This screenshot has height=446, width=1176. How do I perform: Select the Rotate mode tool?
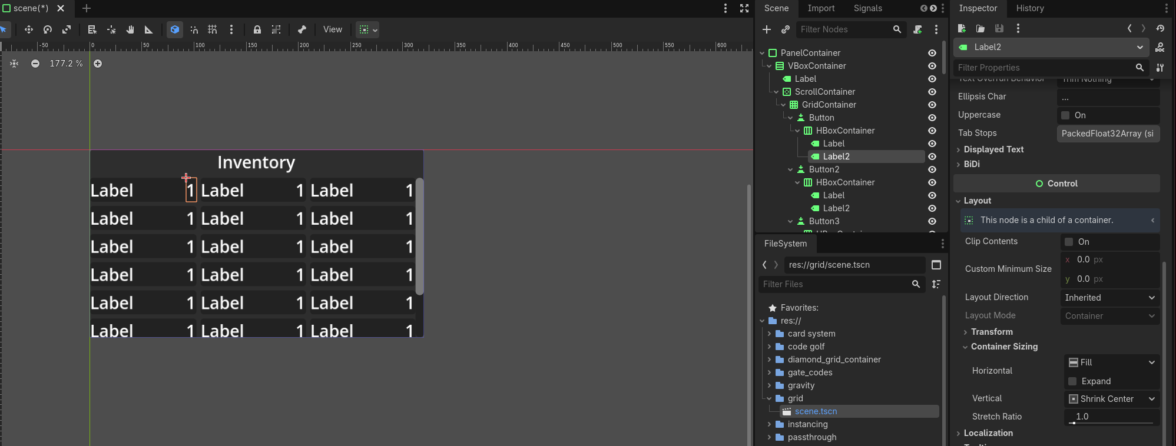48,29
